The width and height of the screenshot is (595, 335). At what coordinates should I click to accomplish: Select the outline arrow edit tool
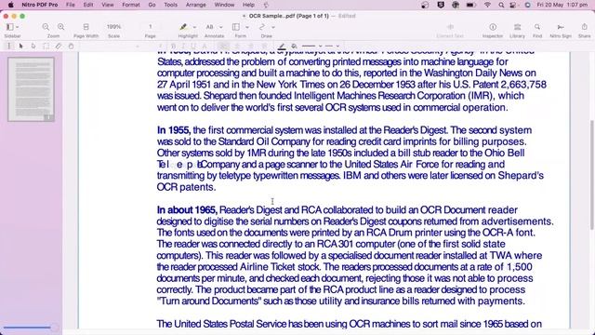[x=33, y=46]
